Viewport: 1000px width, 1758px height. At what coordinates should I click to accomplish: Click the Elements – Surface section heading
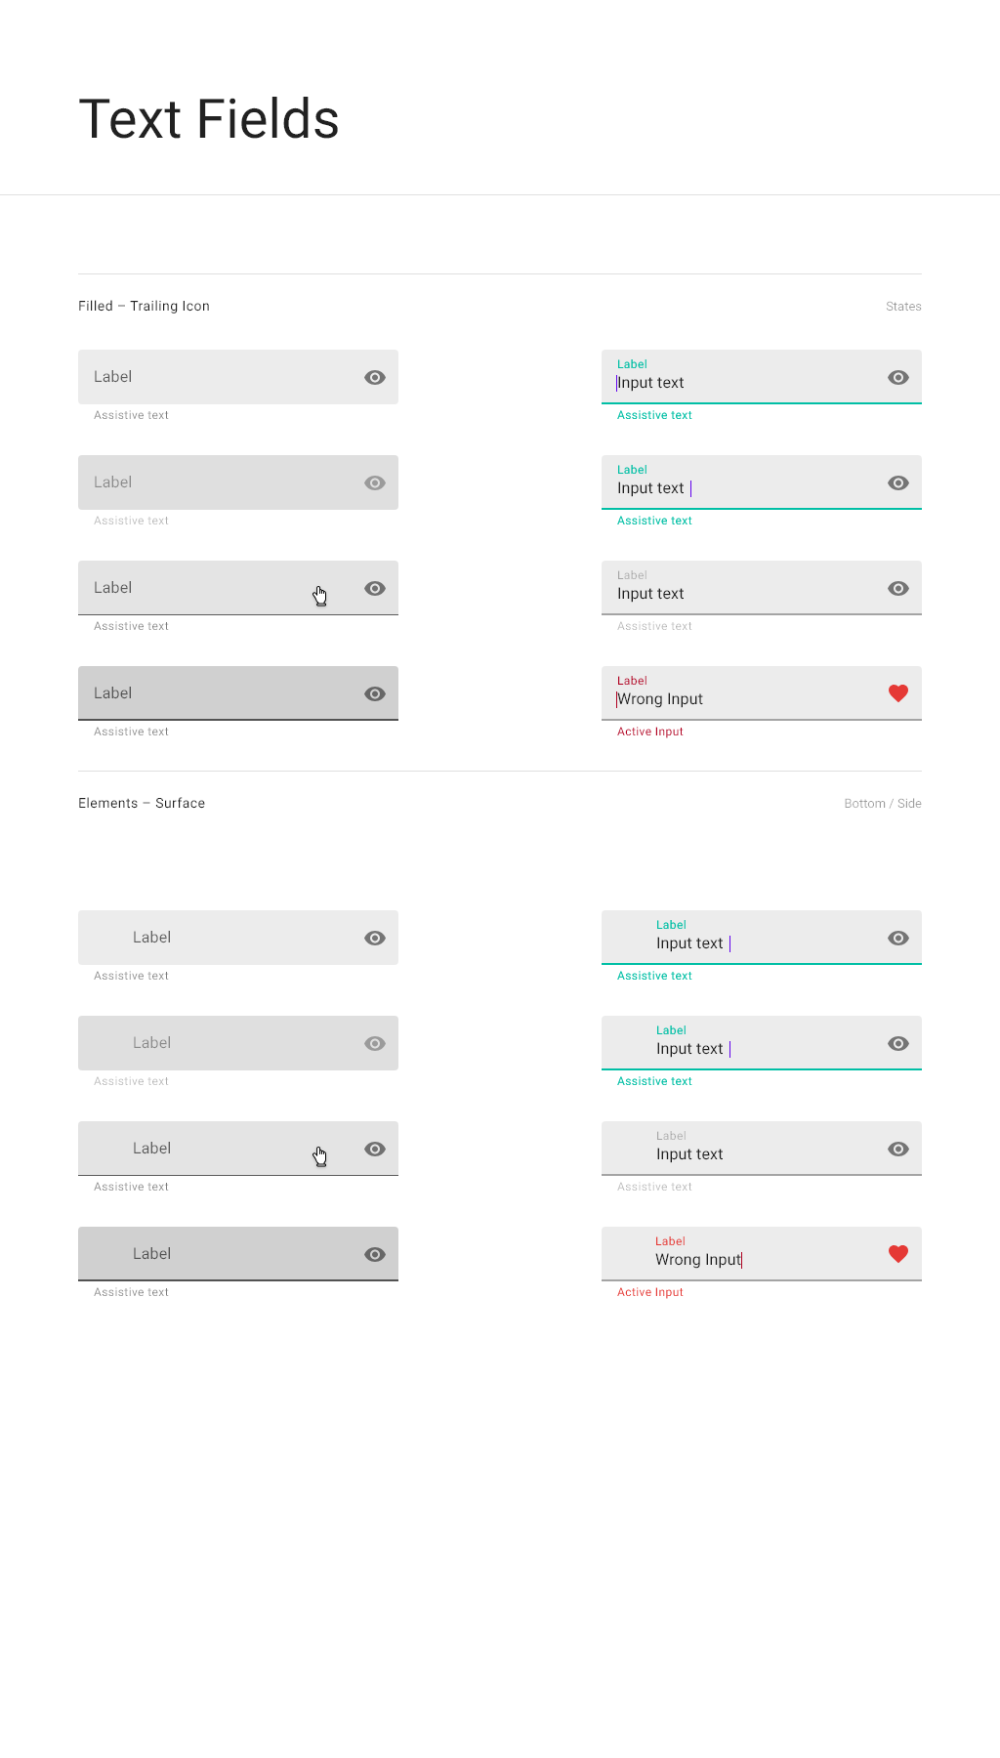click(x=142, y=803)
